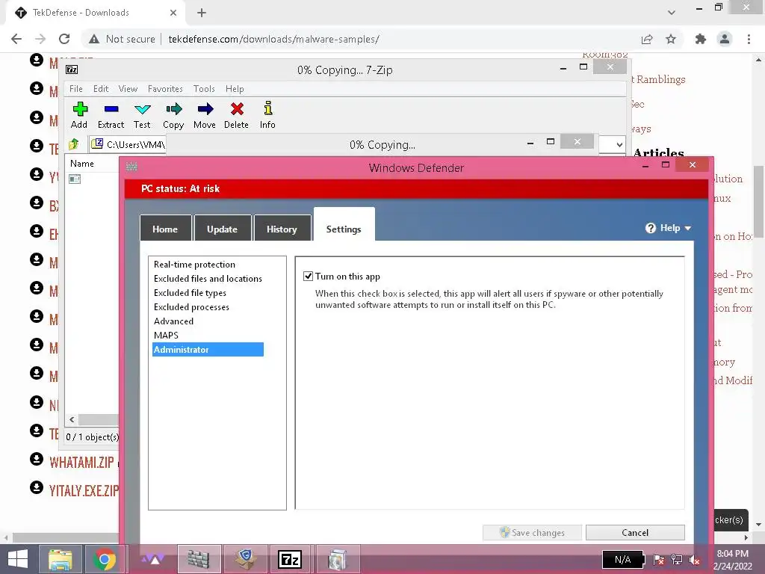
Task: Switch to the Home tab in Defender
Action: coord(165,229)
